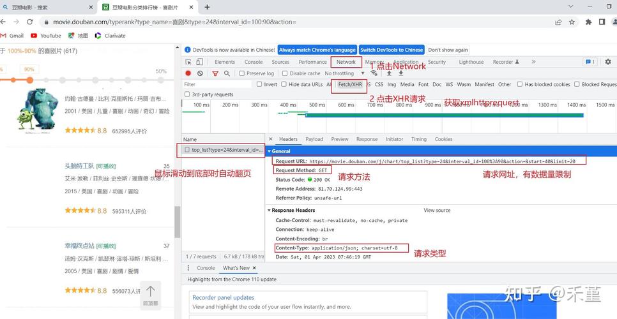The width and height of the screenshot is (617, 319).
Task: Filter requests by Img type
Action: coord(392,84)
